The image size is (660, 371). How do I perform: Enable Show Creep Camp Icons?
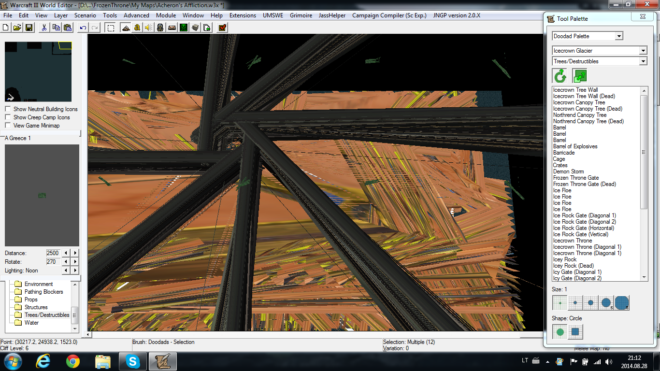click(8, 117)
